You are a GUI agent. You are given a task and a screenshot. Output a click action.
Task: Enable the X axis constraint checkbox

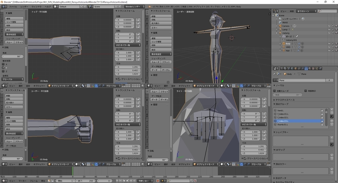(x=4, y=64)
